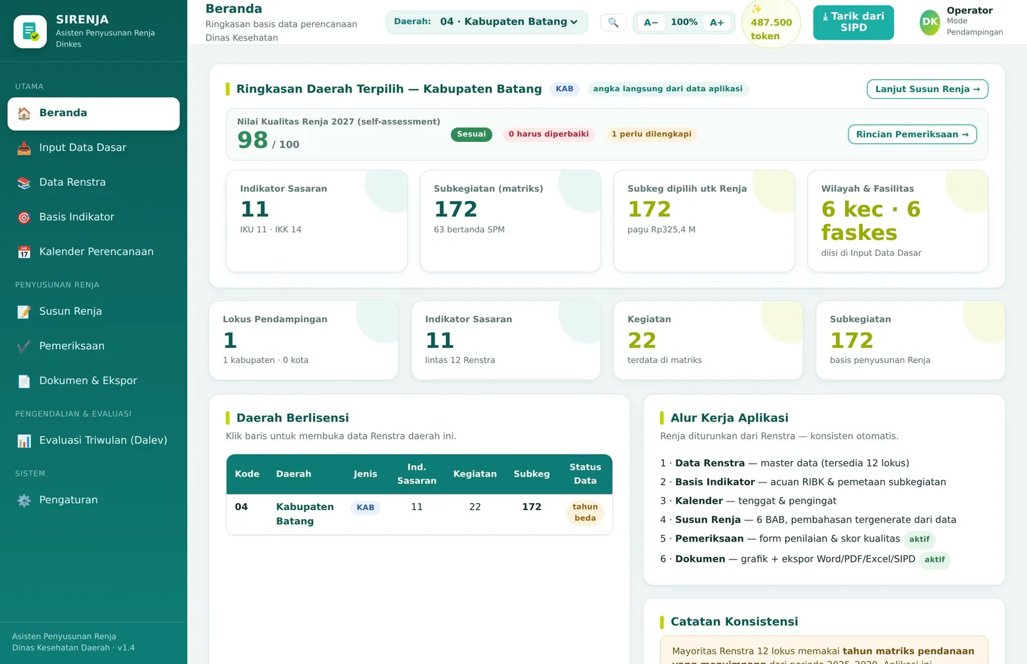
Task: Click the Pemeriksaan checkmark icon
Action: pos(24,346)
